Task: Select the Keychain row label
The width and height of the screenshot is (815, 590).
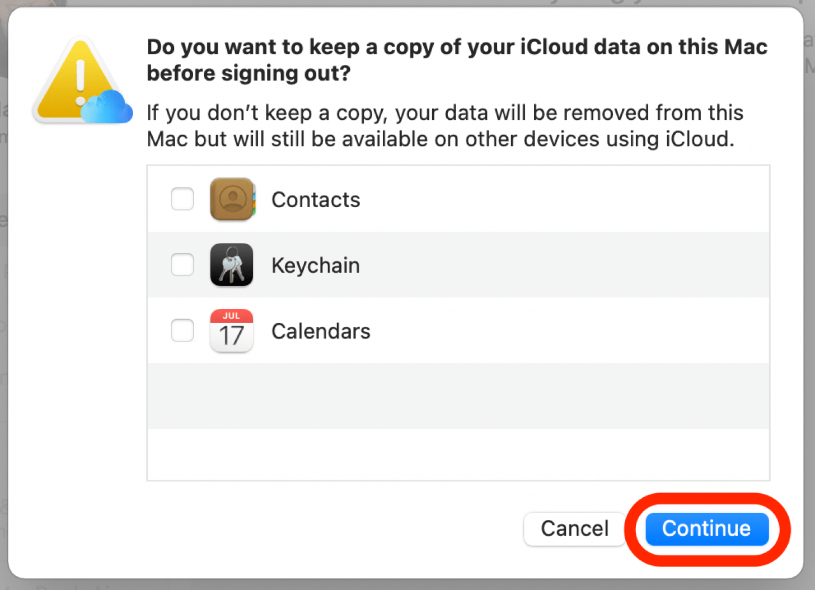Action: [315, 265]
